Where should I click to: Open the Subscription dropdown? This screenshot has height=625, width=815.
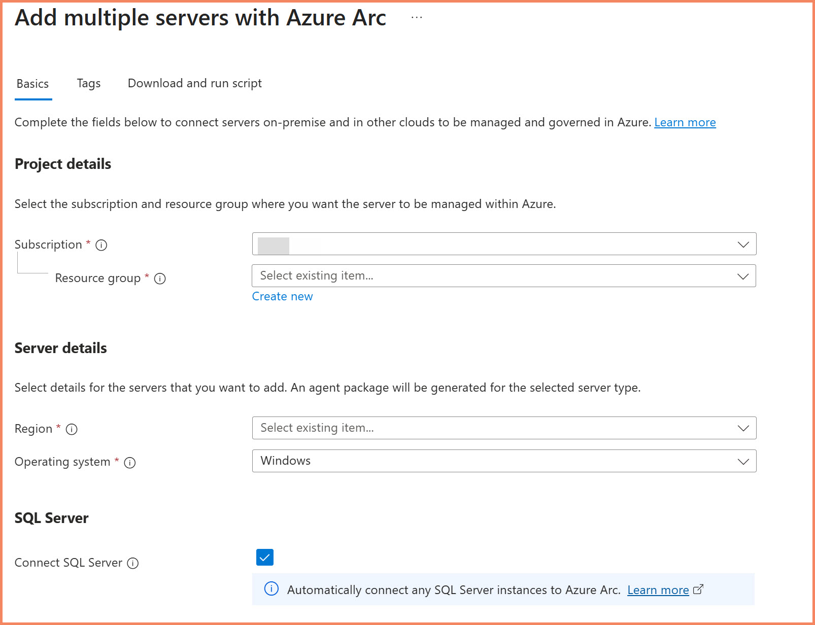pos(504,244)
